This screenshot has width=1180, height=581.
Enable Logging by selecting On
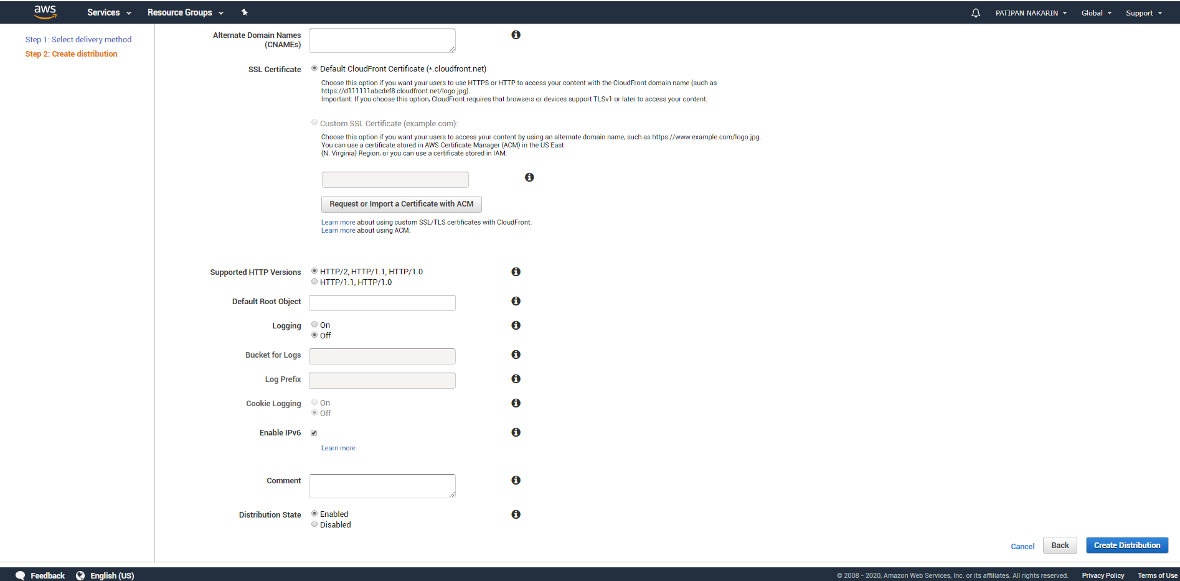coord(314,324)
